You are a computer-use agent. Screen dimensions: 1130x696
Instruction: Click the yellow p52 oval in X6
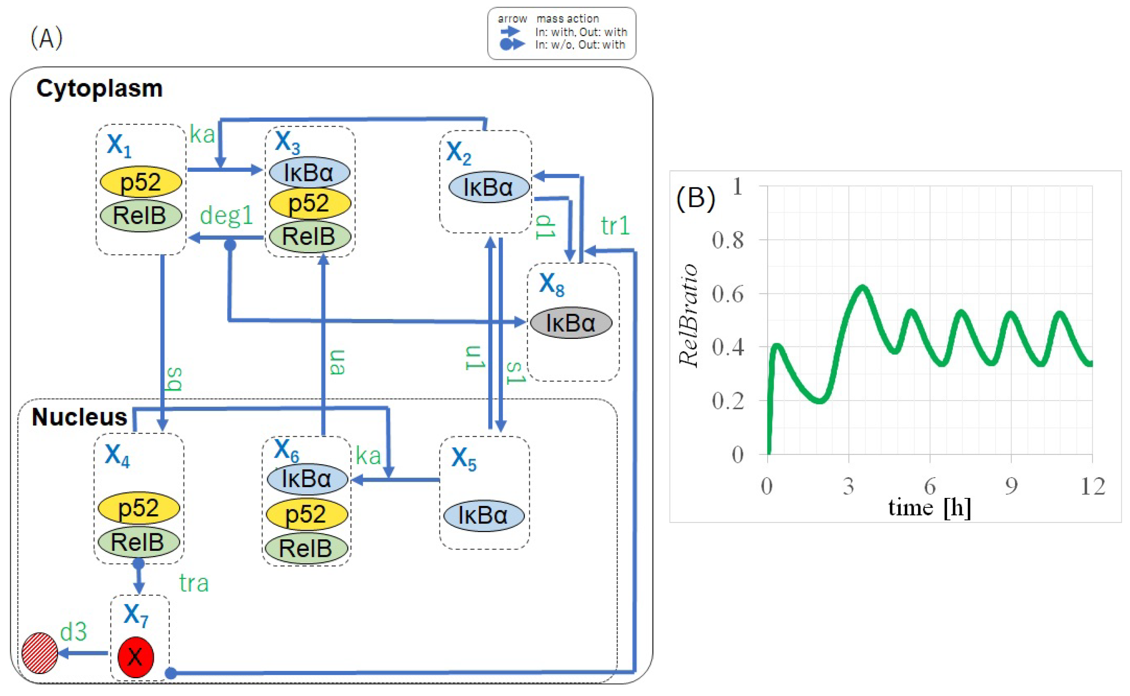307,514
